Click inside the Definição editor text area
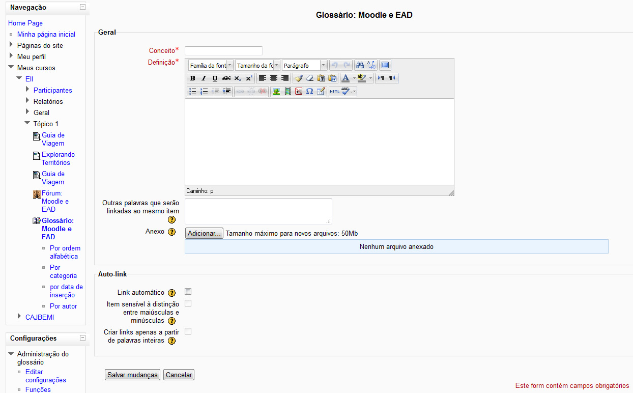633x393 pixels. (320, 142)
